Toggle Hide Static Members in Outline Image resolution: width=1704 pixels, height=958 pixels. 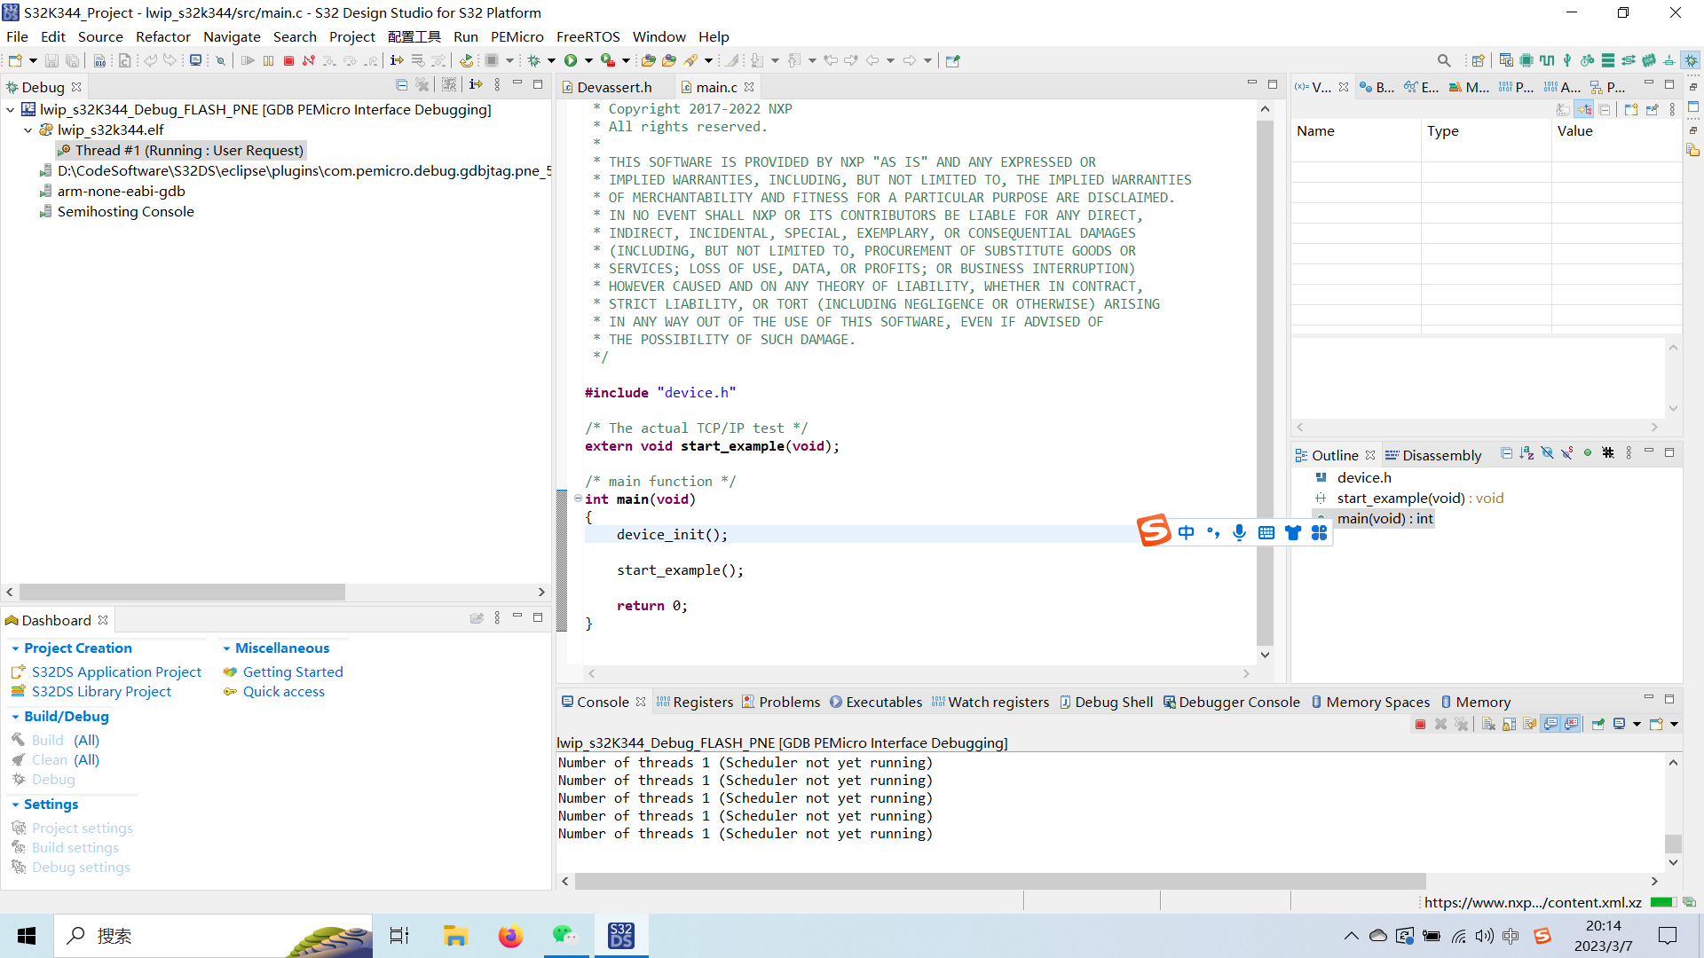pos(1566,453)
